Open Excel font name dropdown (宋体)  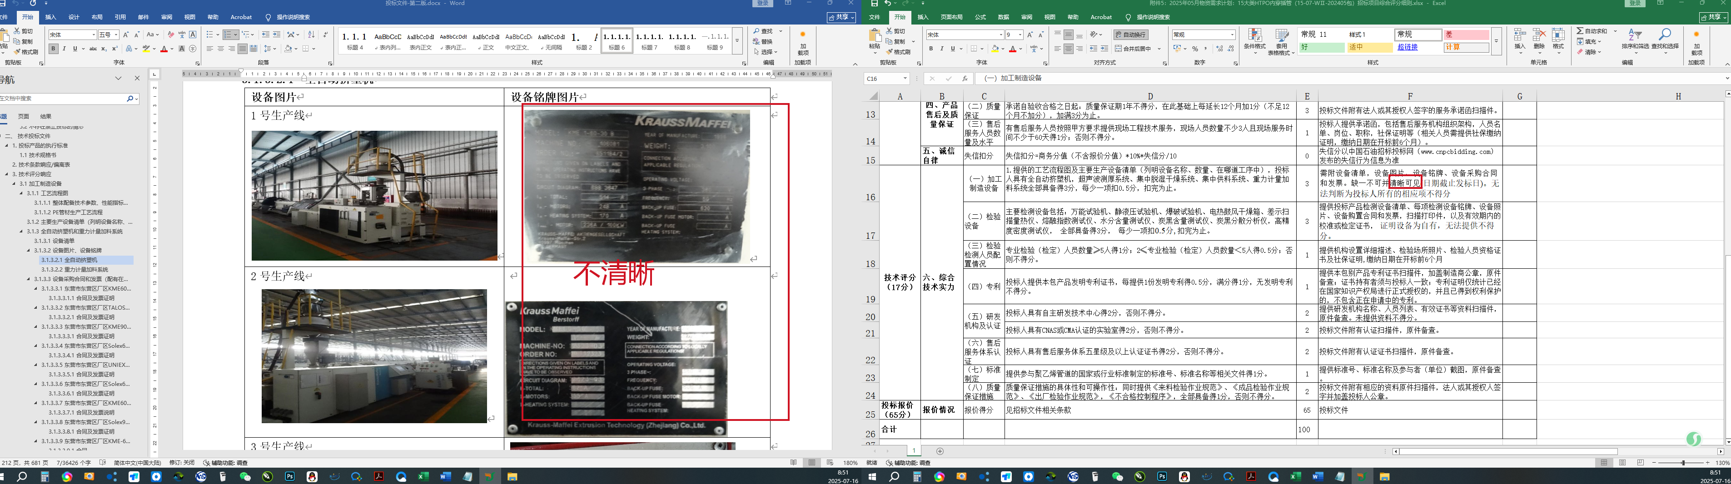[x=1000, y=34]
